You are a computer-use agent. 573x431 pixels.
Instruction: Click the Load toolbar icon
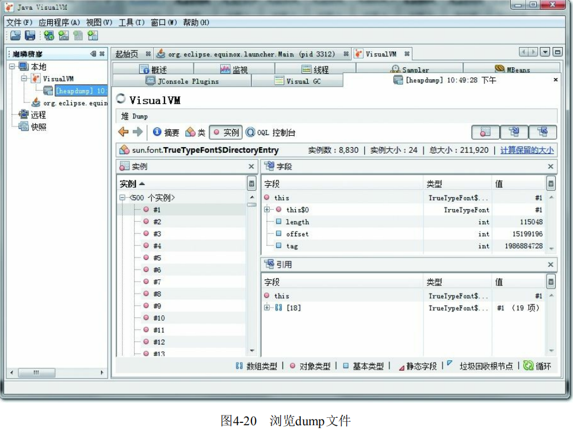pos(16,36)
